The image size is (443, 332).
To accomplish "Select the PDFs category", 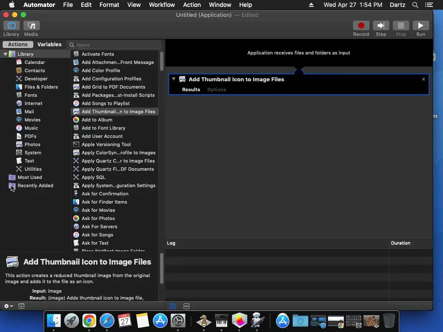I will click(30, 136).
